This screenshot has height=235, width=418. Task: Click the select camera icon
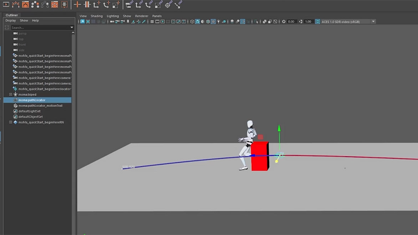coord(112,22)
